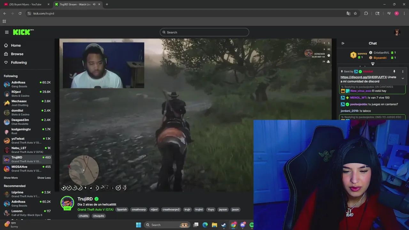Click the Kick search field
The width and height of the screenshot is (409, 230).
[x=204, y=32]
